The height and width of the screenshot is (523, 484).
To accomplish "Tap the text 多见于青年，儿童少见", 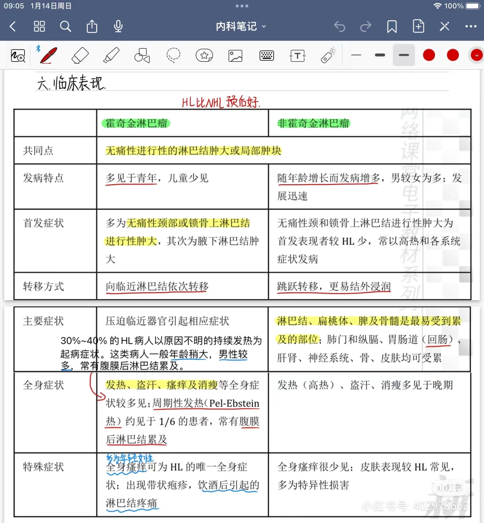I will [157, 178].
